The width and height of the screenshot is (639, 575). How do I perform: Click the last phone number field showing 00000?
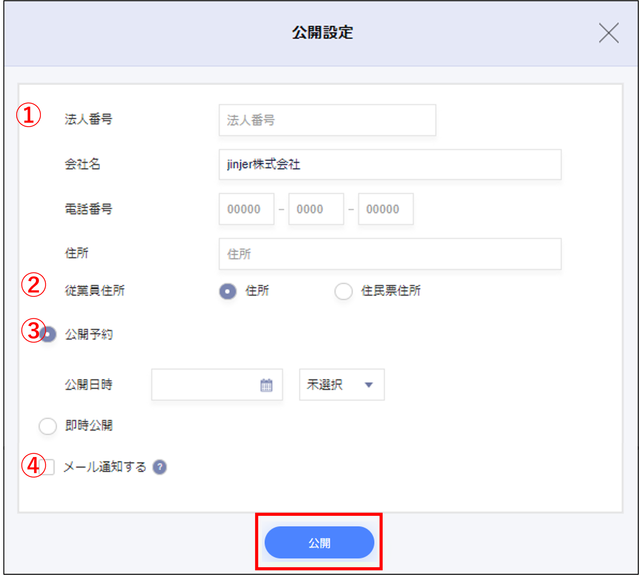tap(385, 209)
